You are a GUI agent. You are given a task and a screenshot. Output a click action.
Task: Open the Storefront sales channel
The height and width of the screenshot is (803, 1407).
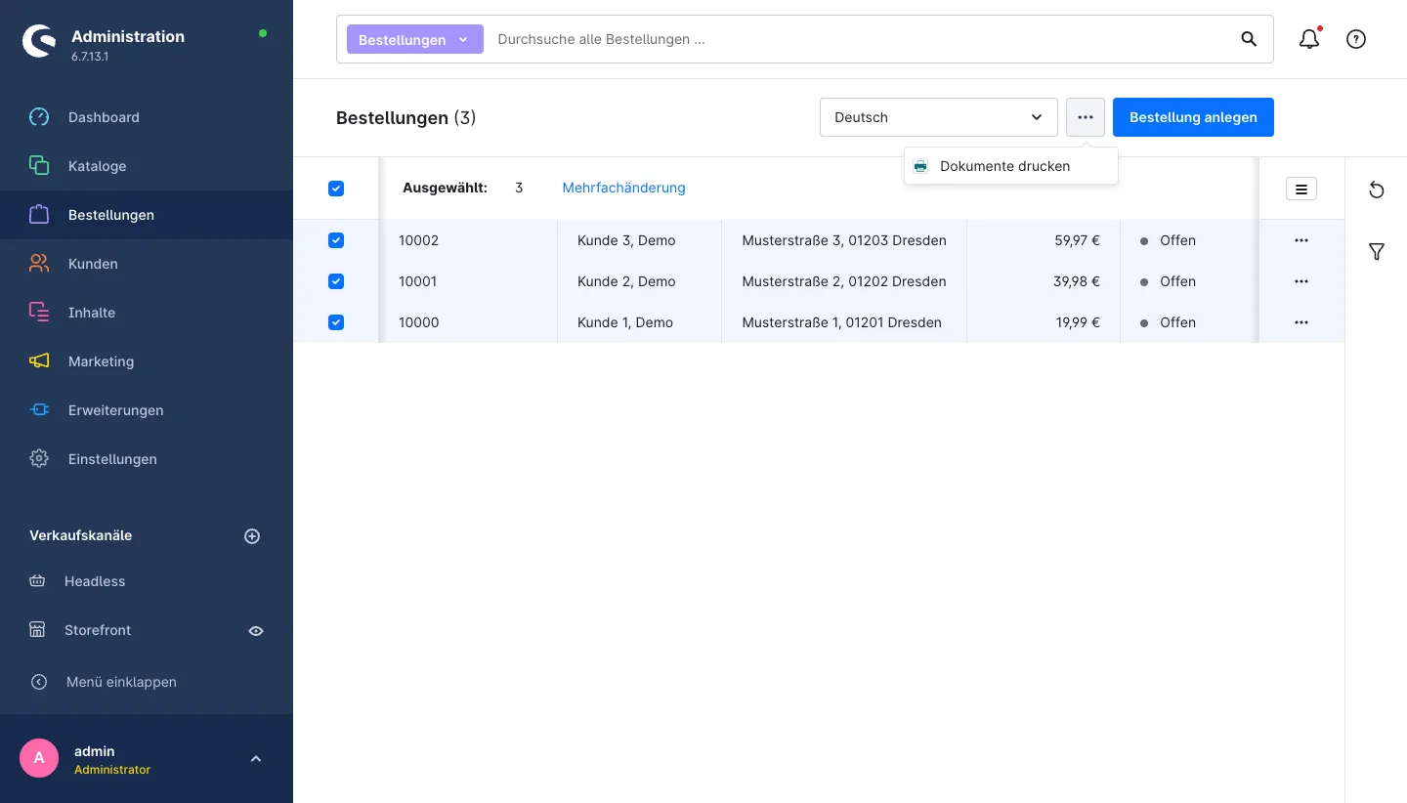coord(98,630)
